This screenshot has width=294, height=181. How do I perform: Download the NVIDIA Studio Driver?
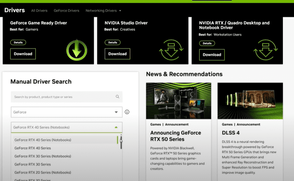coord(118,54)
